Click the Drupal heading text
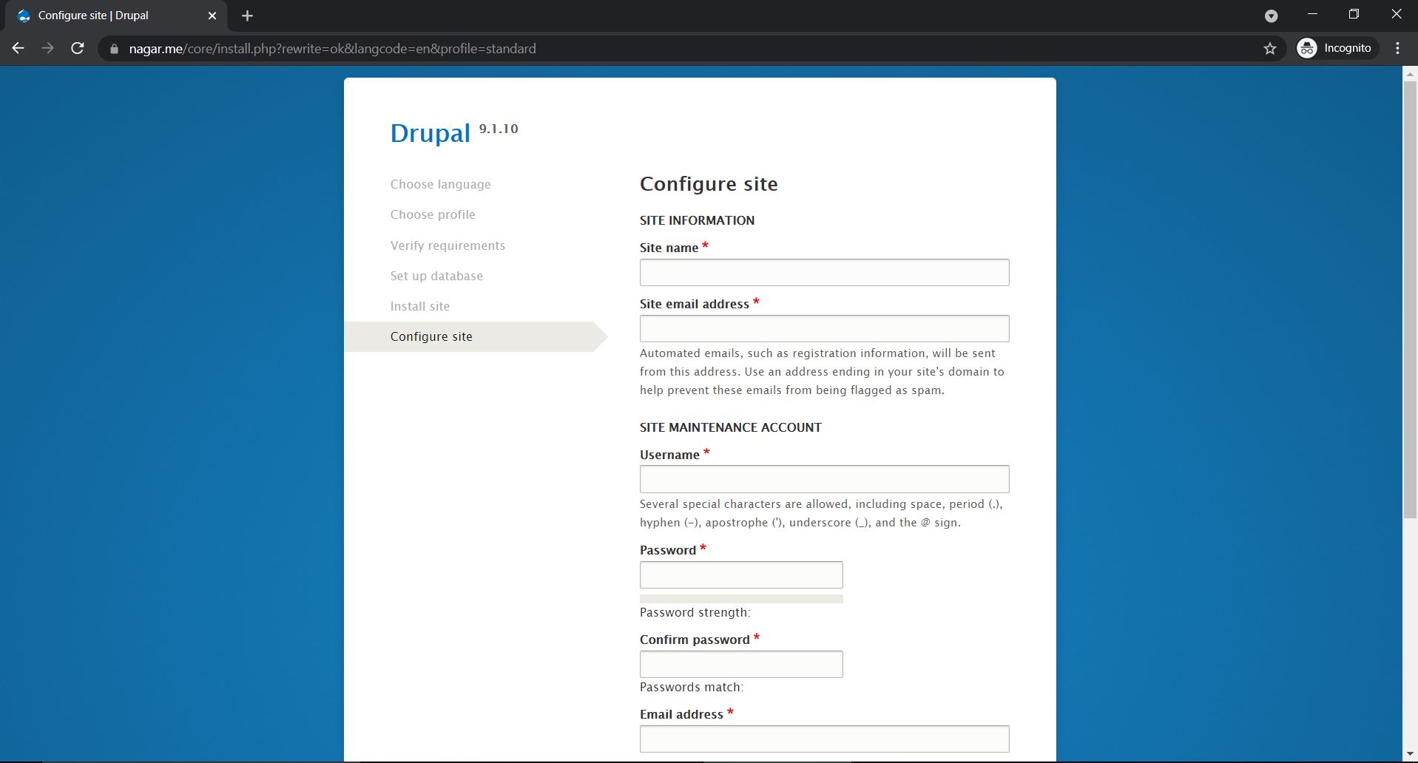This screenshot has height=763, width=1418. click(x=430, y=133)
